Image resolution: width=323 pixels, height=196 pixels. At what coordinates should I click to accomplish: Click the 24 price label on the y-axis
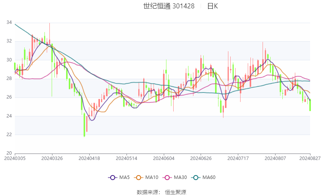[x=9, y=116]
